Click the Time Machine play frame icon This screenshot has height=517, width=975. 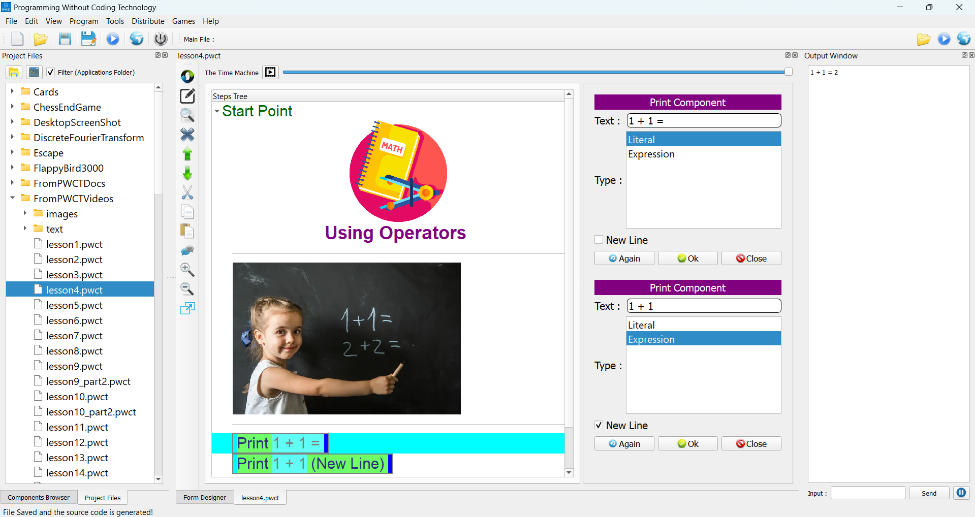coord(271,73)
